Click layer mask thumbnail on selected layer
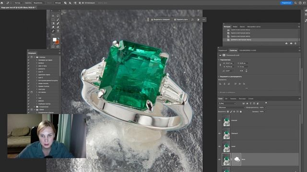Image resolution: width=307 pixels, height=172 pixels. click(236, 159)
